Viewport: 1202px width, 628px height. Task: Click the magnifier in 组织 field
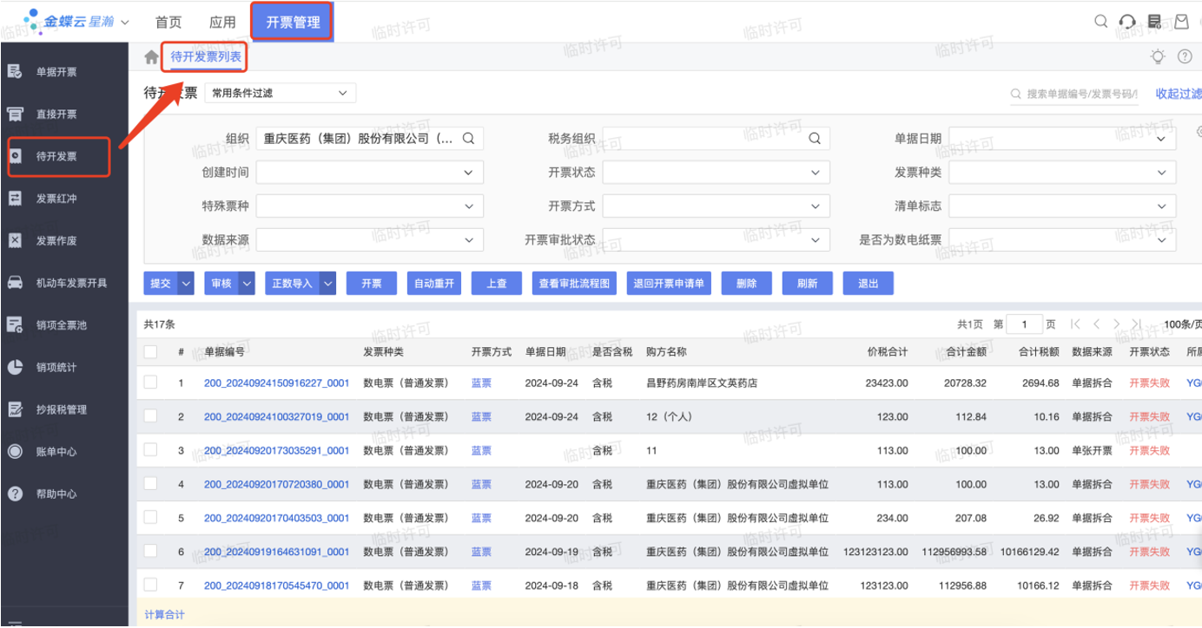(x=468, y=139)
